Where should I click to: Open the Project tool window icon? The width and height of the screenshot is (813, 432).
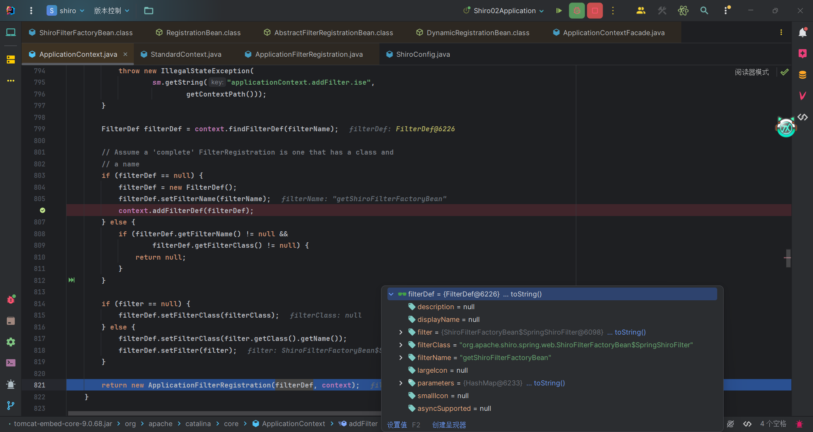point(11,32)
